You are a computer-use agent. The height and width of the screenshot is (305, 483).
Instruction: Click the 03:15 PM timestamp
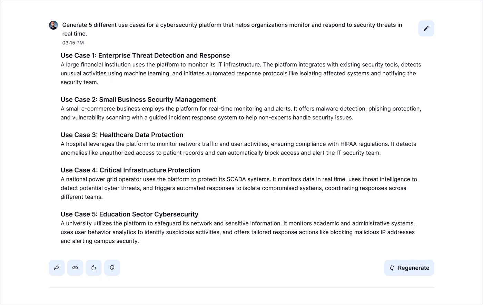73,43
